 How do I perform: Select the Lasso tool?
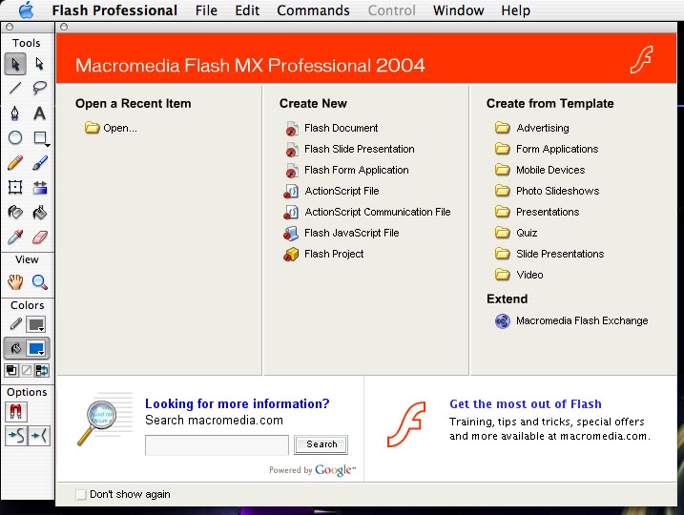tap(40, 88)
